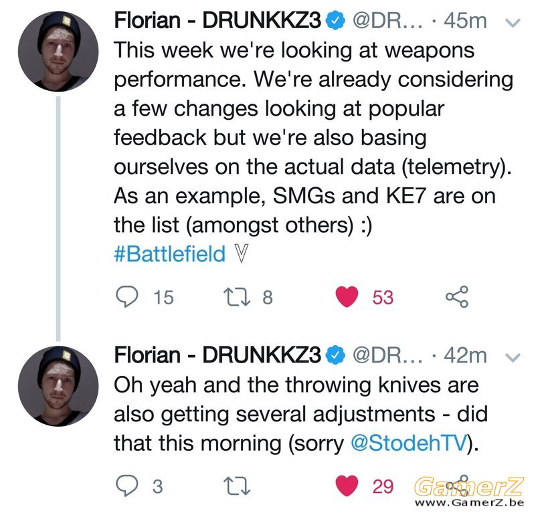This screenshot has height=513, width=538.
Task: Open reply on the weapons performance tweet
Action: coord(127,296)
